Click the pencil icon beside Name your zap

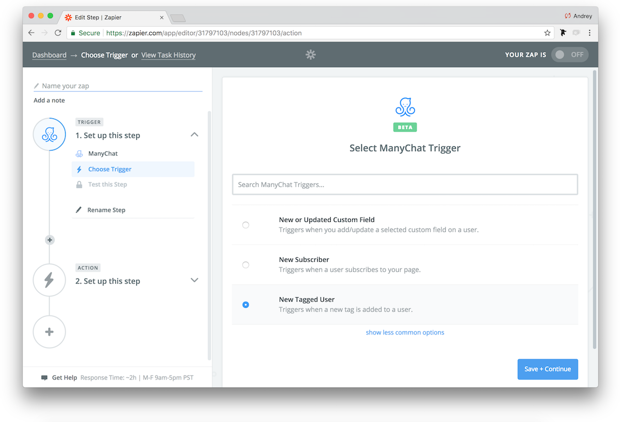pyautogui.click(x=37, y=86)
